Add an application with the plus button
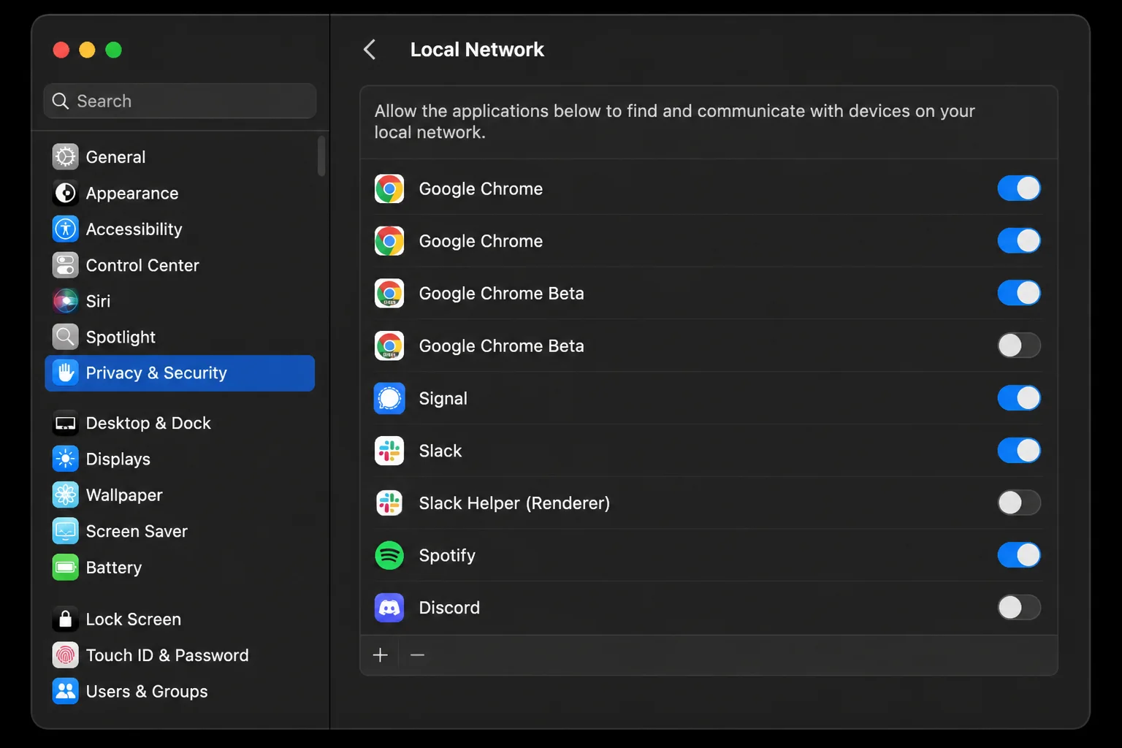Screen dimensions: 1122x748 pyautogui.click(x=380, y=655)
